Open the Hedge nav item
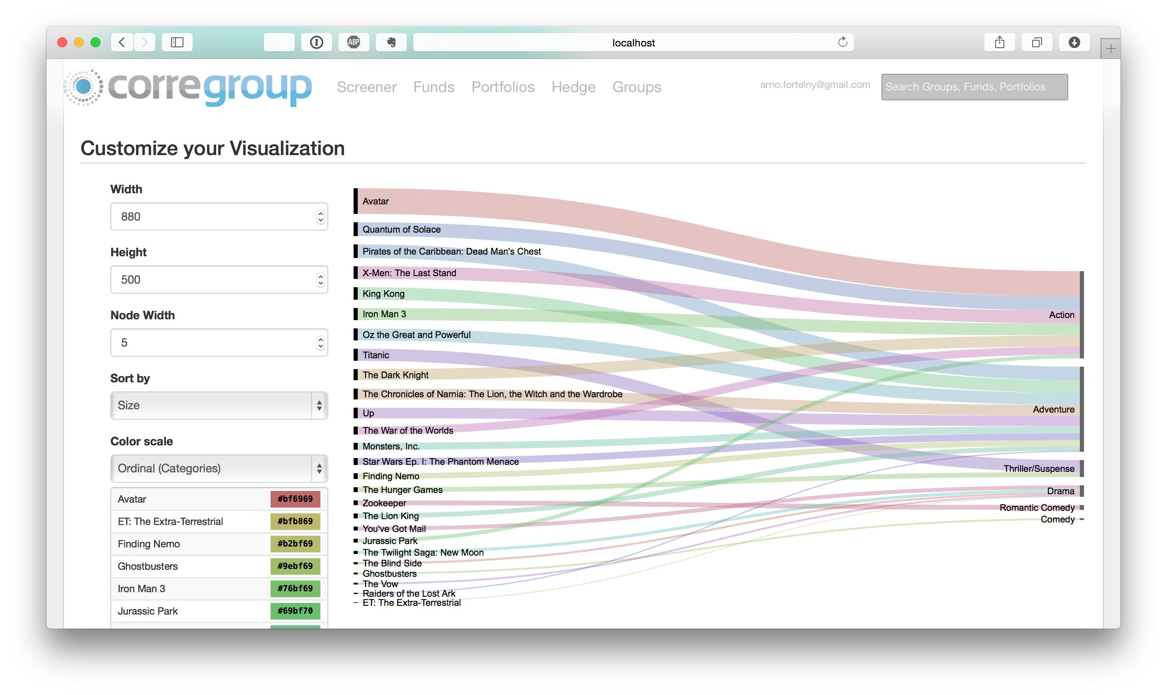The height and width of the screenshot is (695, 1167). 573,87
